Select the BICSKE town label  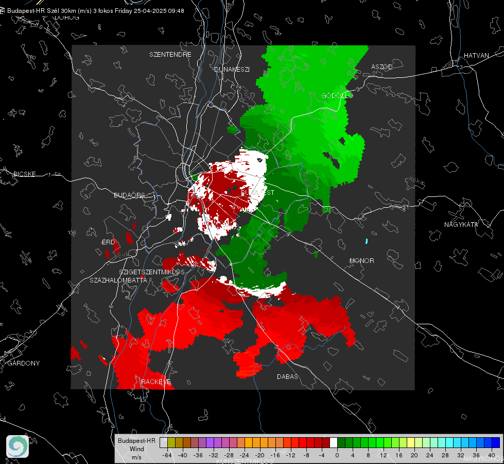point(24,174)
